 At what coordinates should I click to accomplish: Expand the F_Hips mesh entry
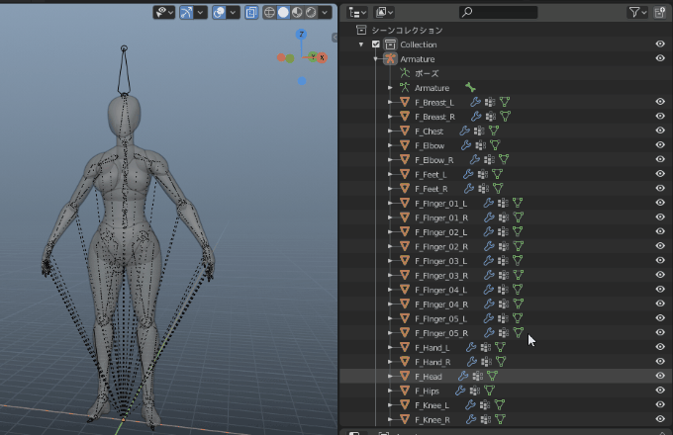[x=390, y=391]
